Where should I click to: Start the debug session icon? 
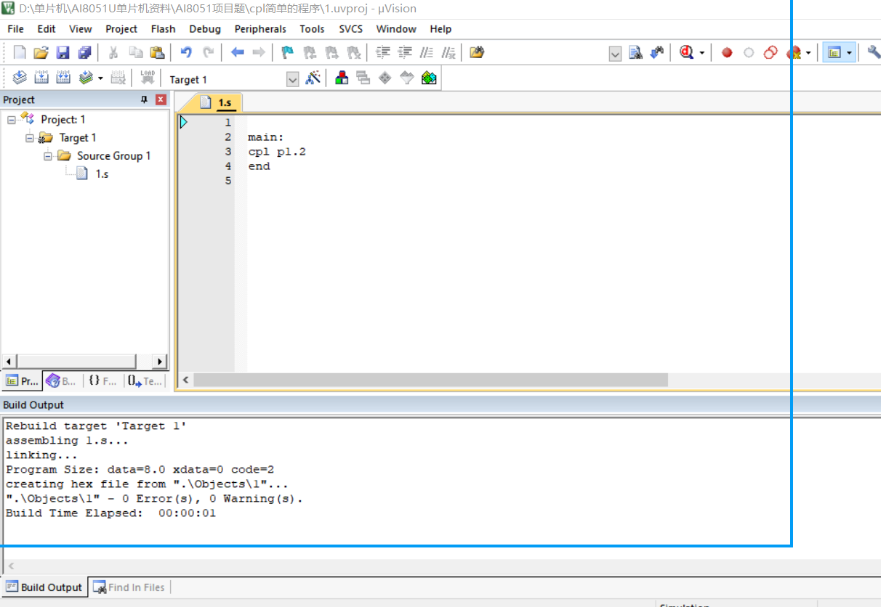687,52
